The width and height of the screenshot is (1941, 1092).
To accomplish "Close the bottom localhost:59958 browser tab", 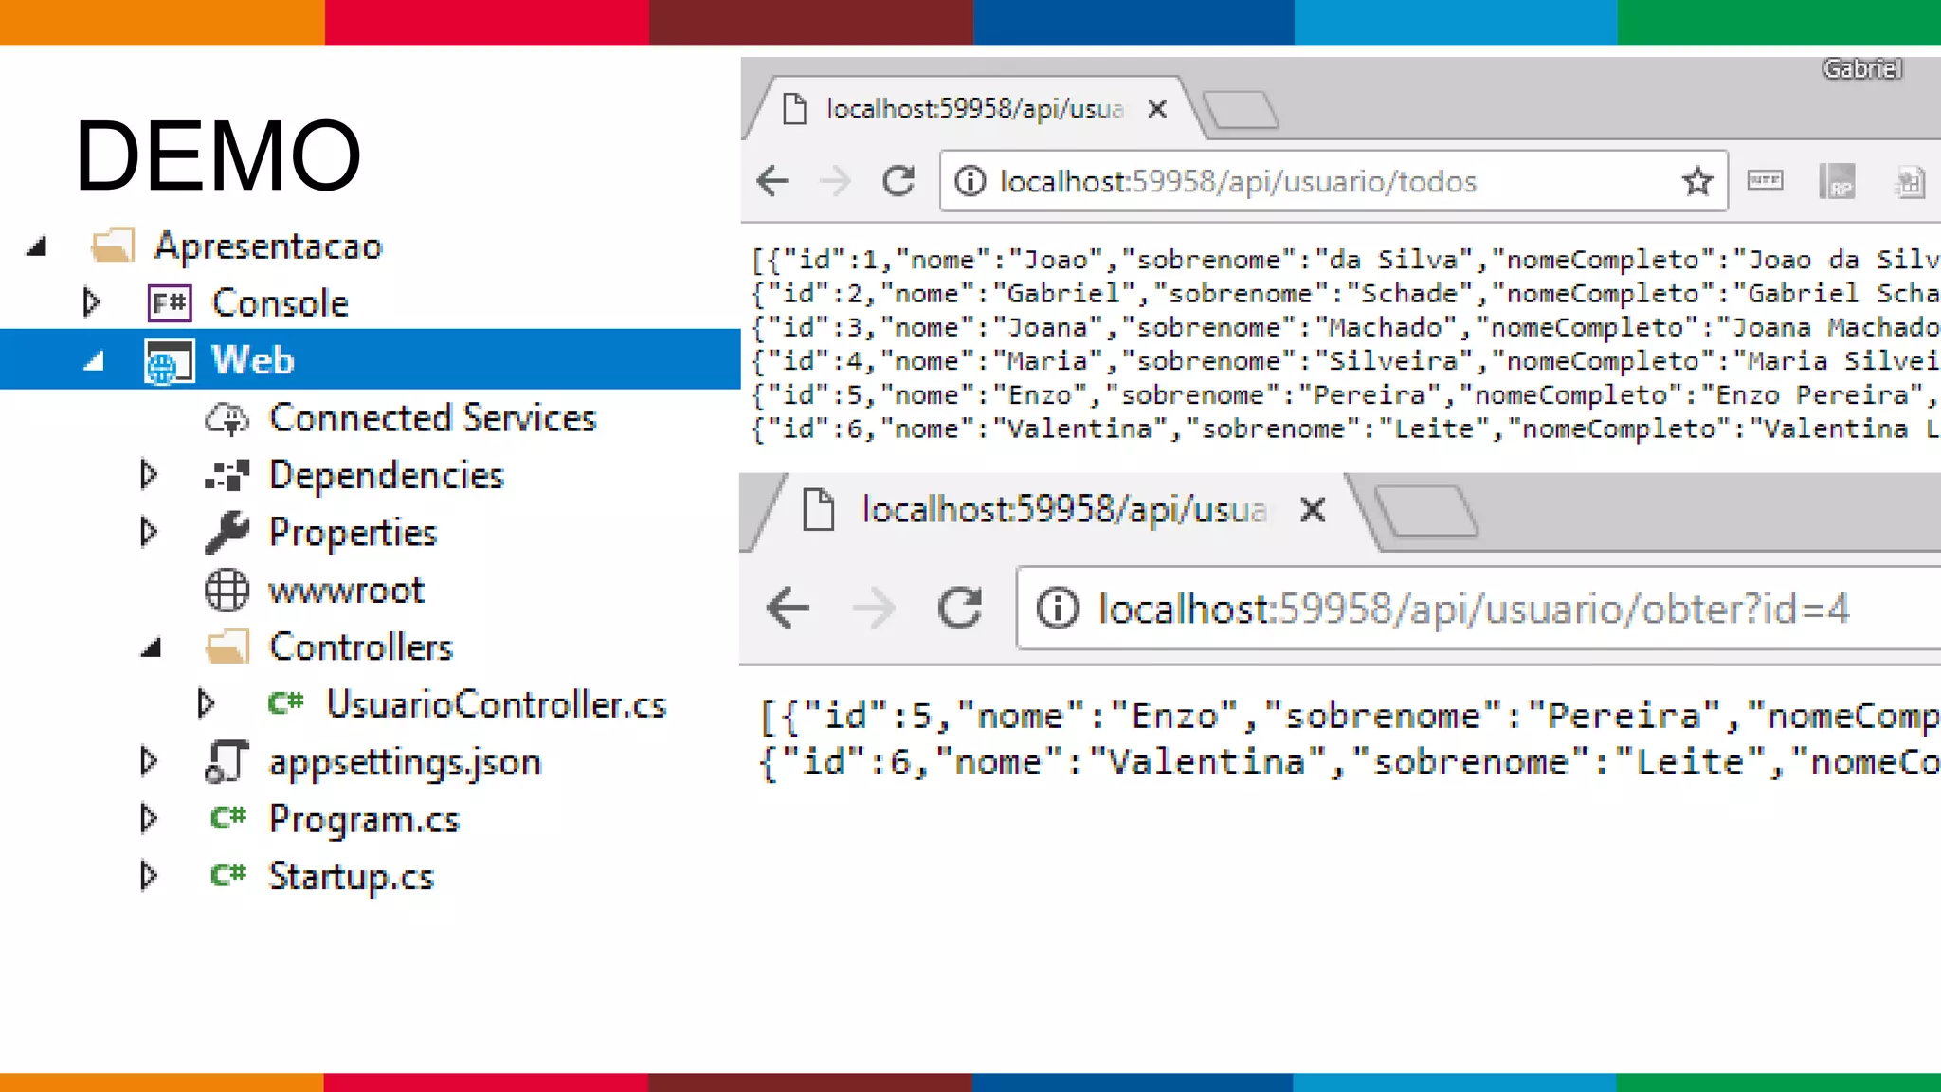I will pos(1312,510).
